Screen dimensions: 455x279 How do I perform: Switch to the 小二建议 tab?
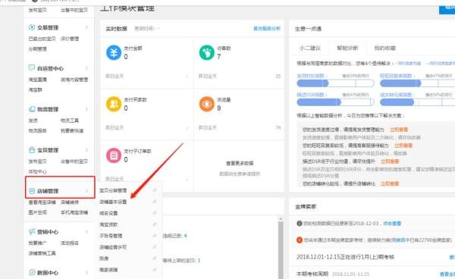coord(310,49)
